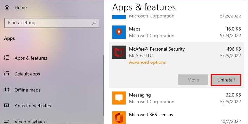Select the Maps app icon
Screen dimensions: 248x124
pos(119,32)
